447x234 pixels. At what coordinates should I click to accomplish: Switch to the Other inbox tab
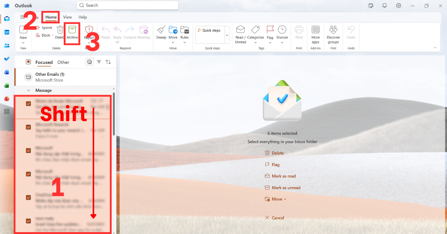[63, 62]
